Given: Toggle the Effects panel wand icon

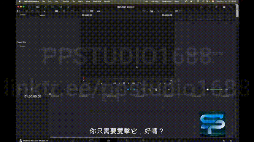Looking at the screenshot, I should [45, 7].
